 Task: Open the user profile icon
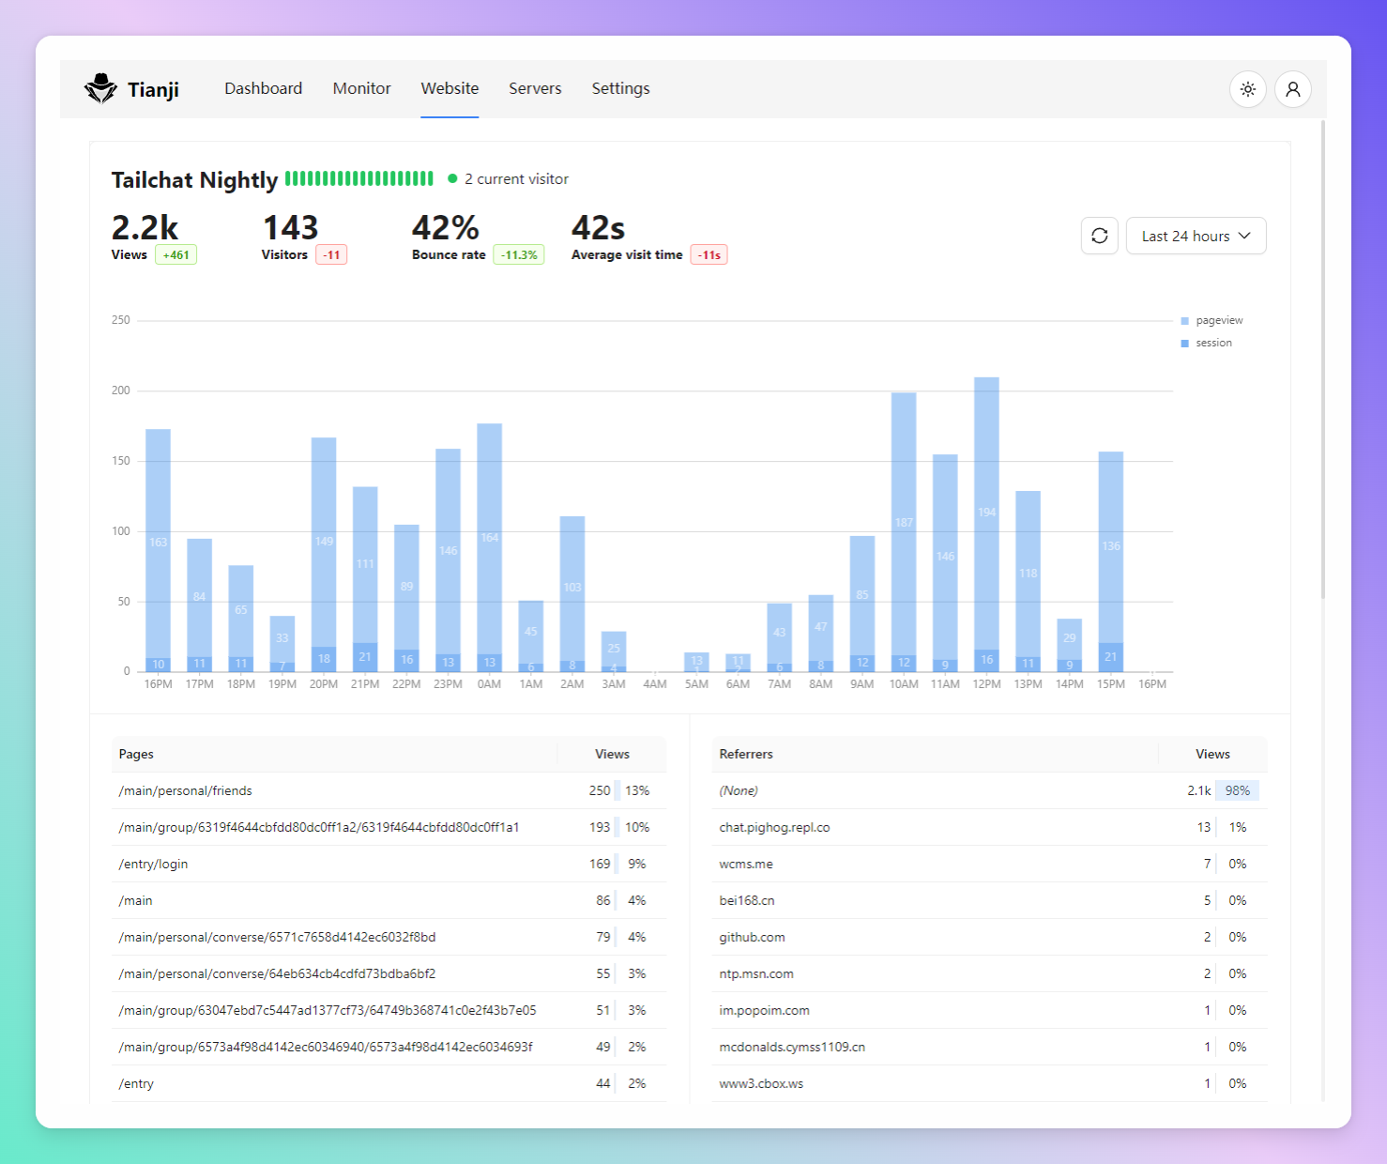[1293, 89]
